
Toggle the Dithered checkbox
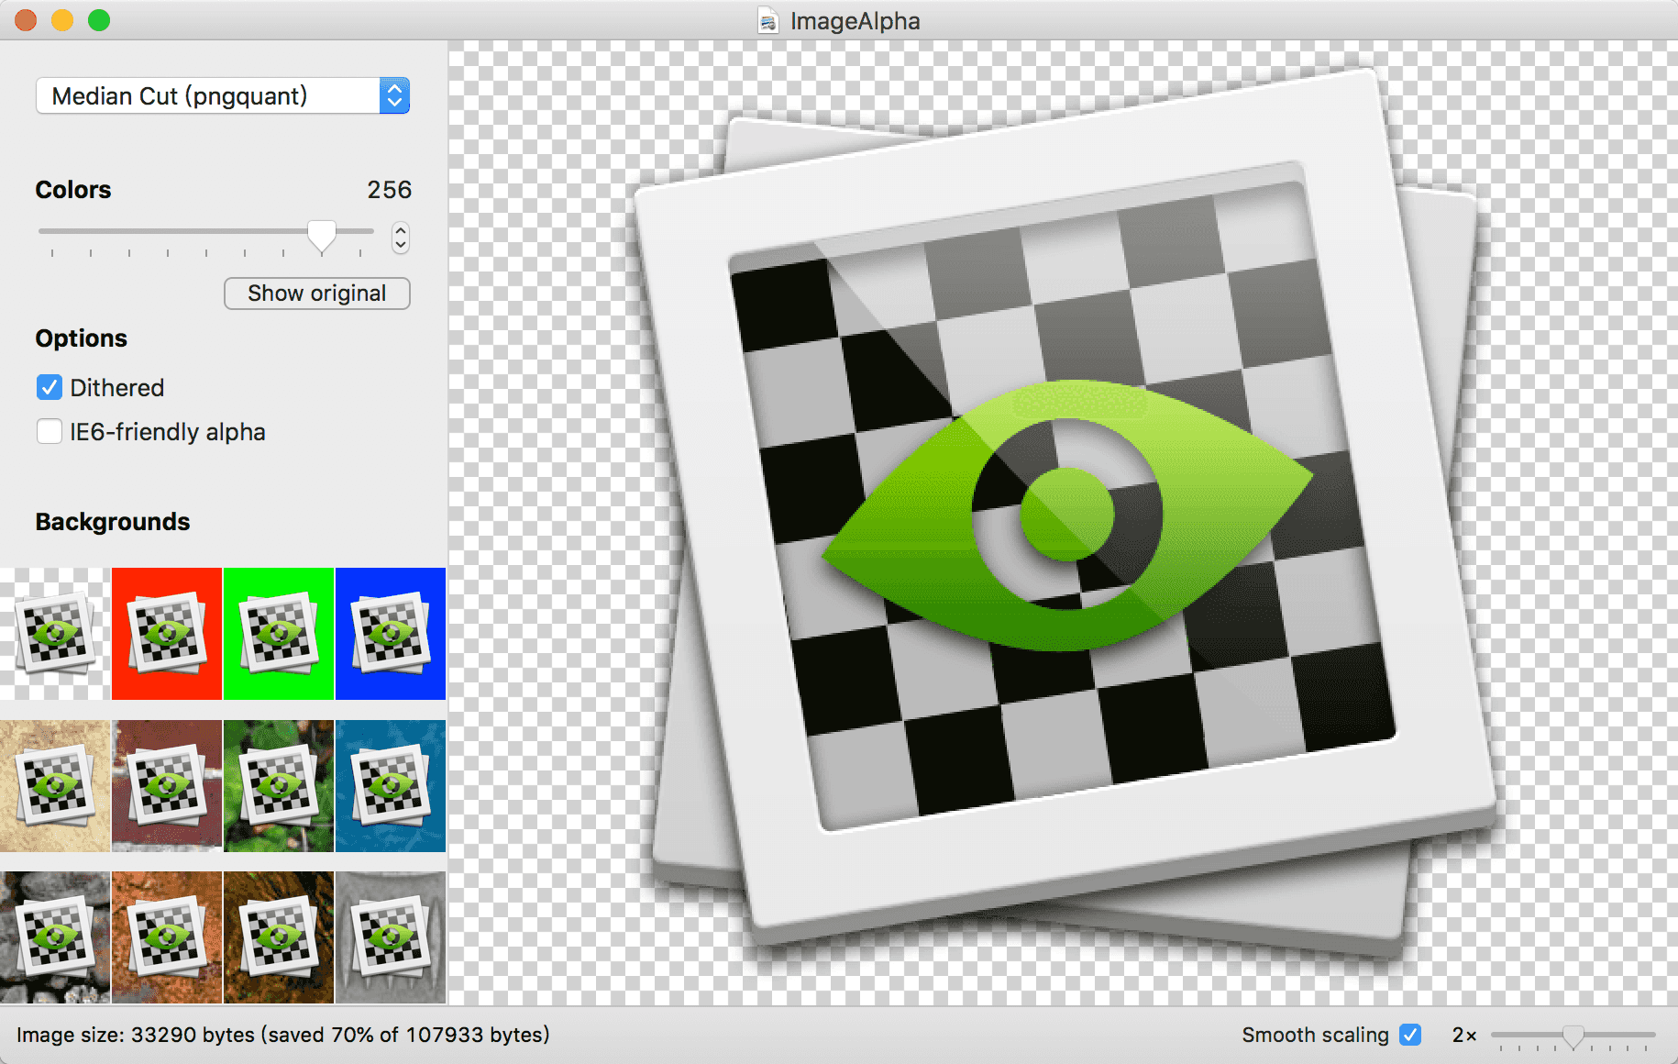pyautogui.click(x=50, y=388)
